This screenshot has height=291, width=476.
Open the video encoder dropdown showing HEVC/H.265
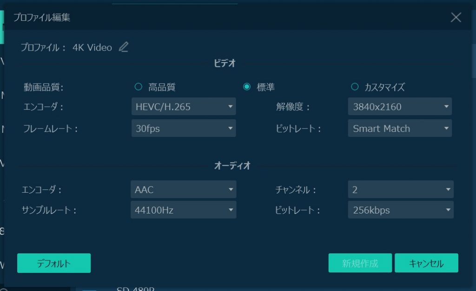tap(183, 106)
